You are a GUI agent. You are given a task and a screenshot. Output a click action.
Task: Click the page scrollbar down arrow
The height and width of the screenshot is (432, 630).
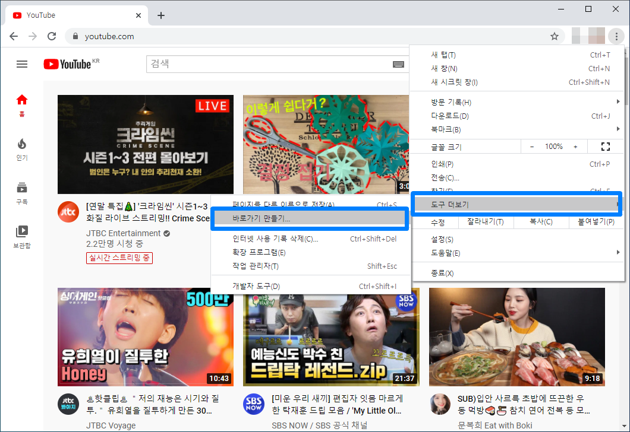coord(624,427)
